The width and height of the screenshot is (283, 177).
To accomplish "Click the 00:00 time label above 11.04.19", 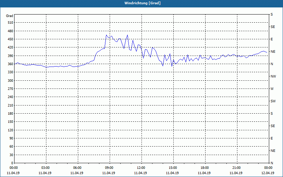I will point(13,168).
